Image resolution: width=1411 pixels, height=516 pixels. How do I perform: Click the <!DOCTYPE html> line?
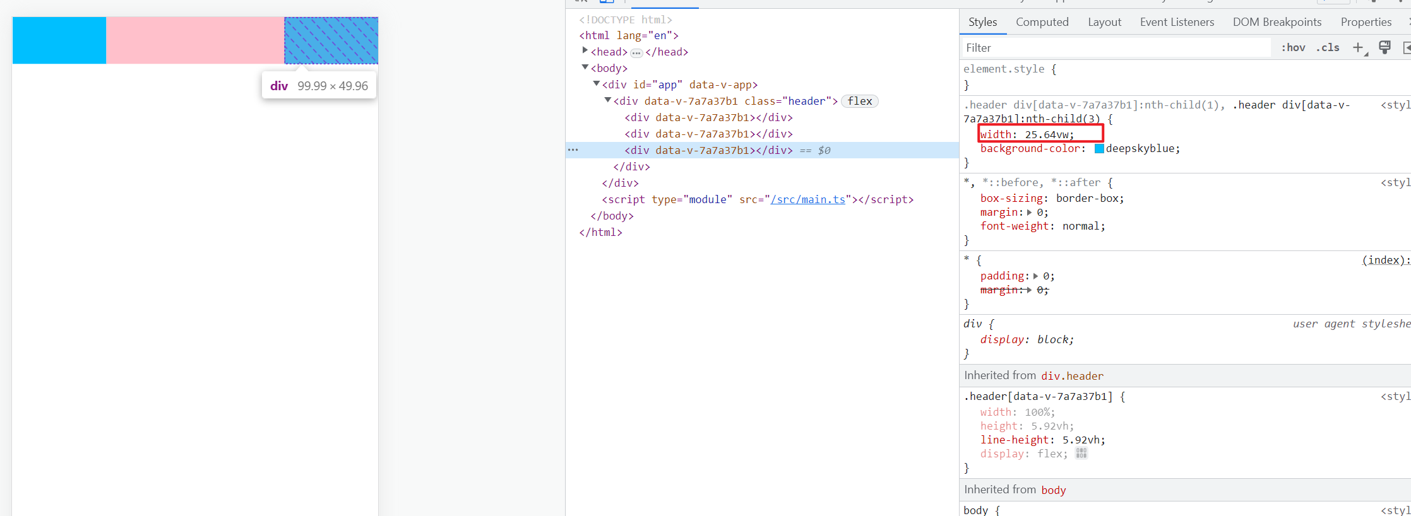point(626,20)
